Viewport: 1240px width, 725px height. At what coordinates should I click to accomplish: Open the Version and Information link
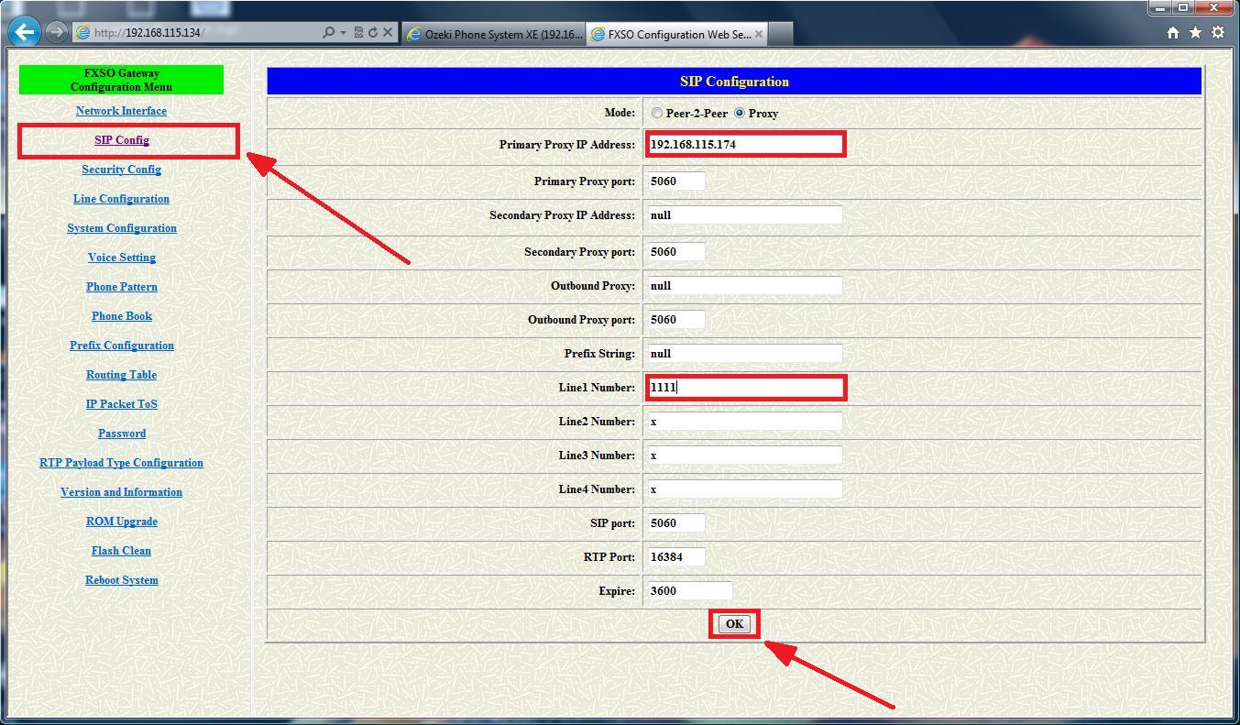point(121,492)
